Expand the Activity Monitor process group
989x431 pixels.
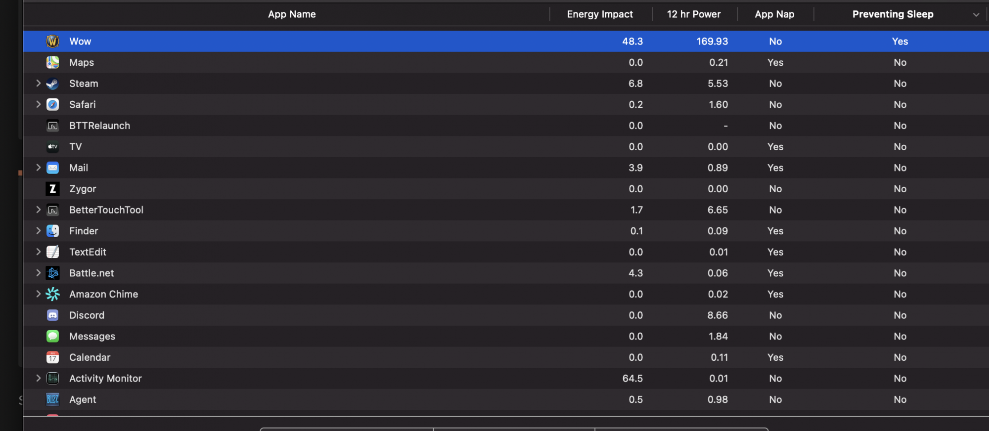click(38, 378)
